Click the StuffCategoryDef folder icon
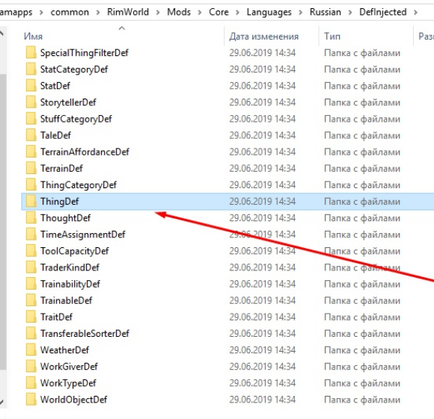 pyautogui.click(x=31, y=119)
